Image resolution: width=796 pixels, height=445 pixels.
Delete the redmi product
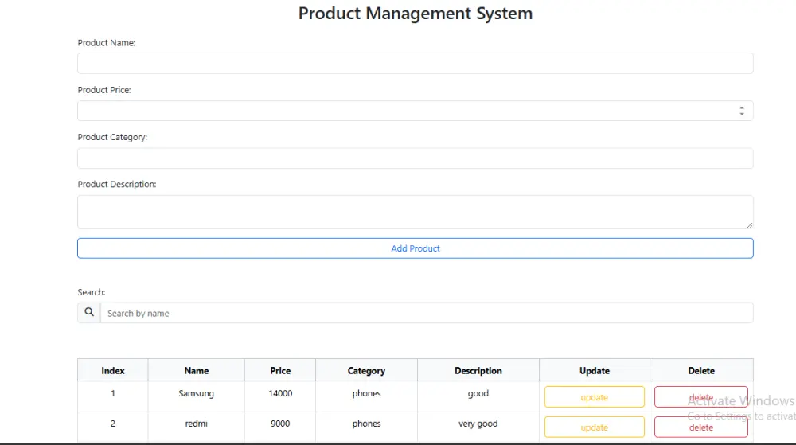point(700,427)
